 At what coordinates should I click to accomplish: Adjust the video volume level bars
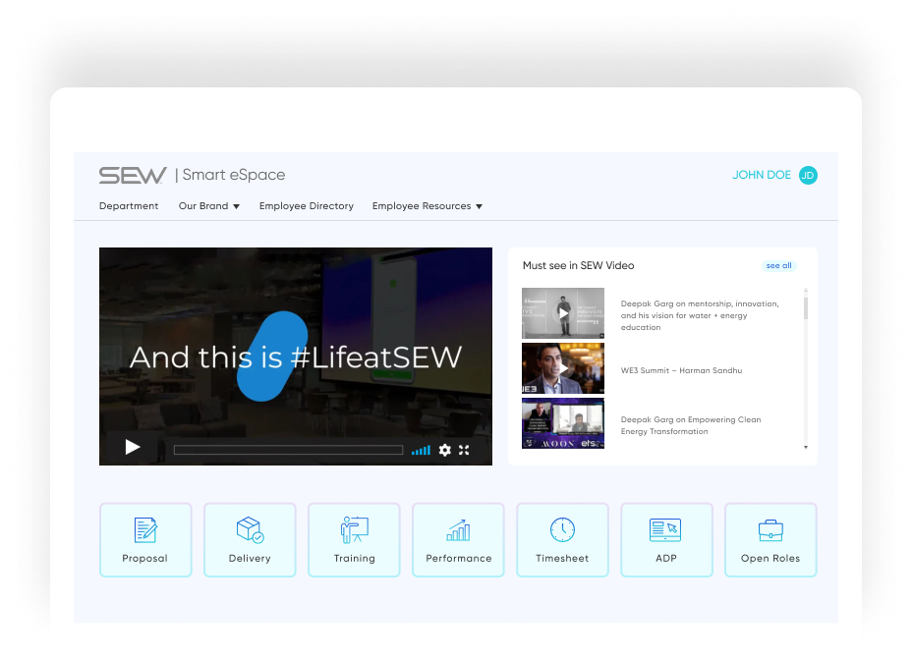click(x=421, y=450)
